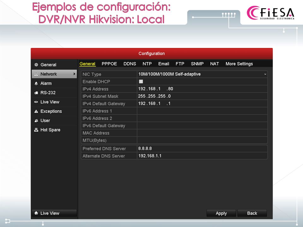Click the Alternate DNS Server field
Viewport: 303px width, 227px height.
[x=202, y=156]
